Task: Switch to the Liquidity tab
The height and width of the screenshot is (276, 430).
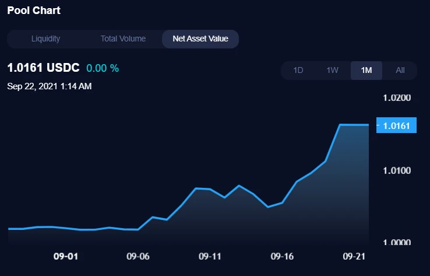Action: pos(45,39)
